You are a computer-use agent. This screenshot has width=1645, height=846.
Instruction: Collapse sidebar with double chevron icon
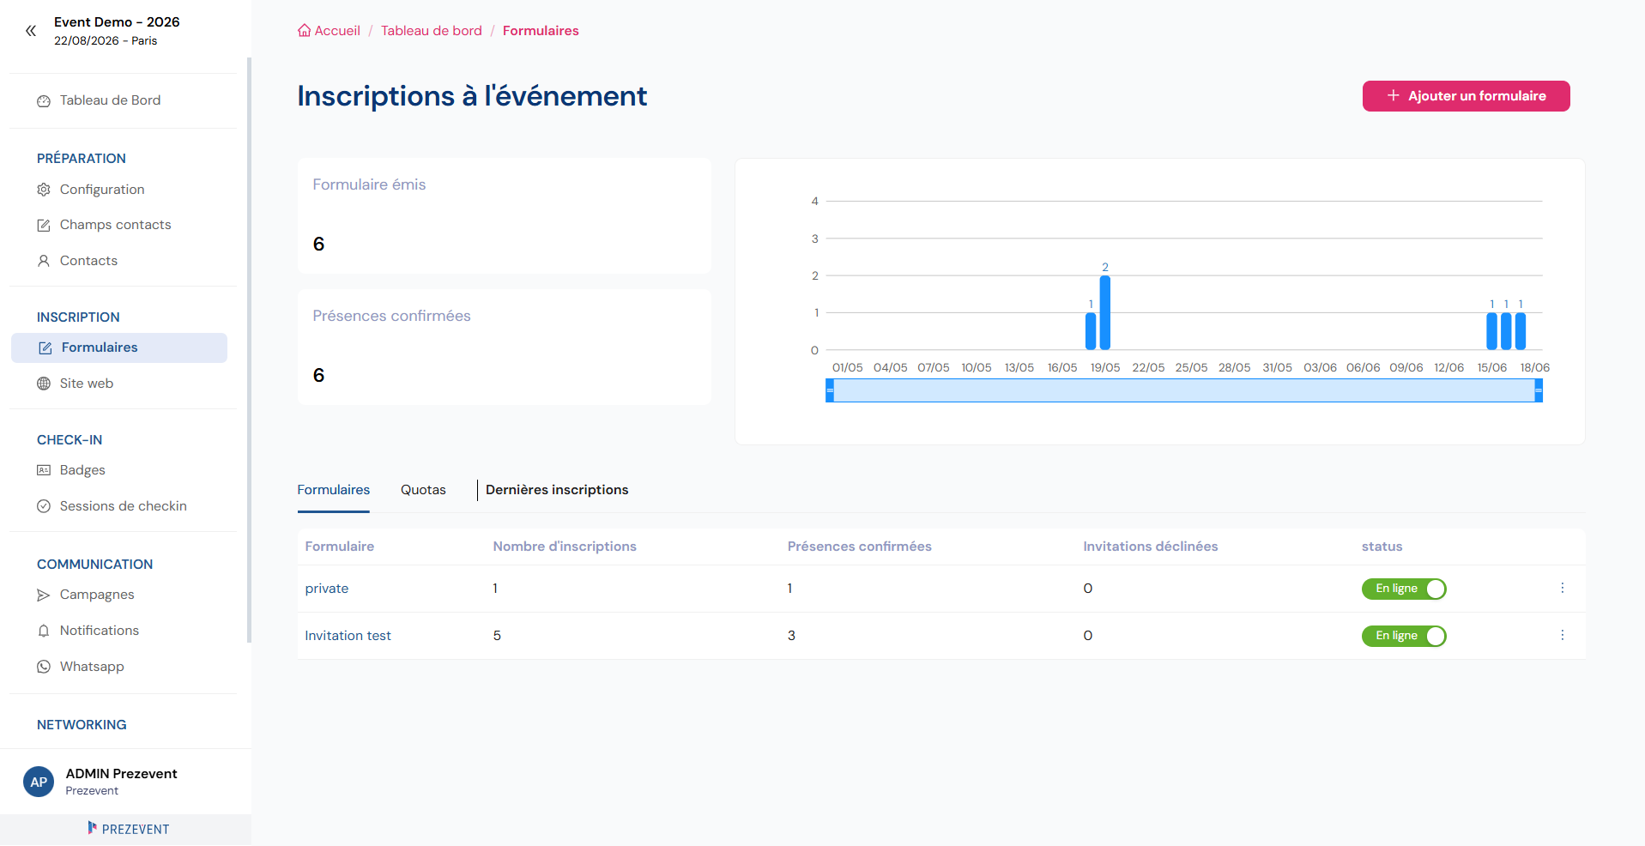coord(31,31)
